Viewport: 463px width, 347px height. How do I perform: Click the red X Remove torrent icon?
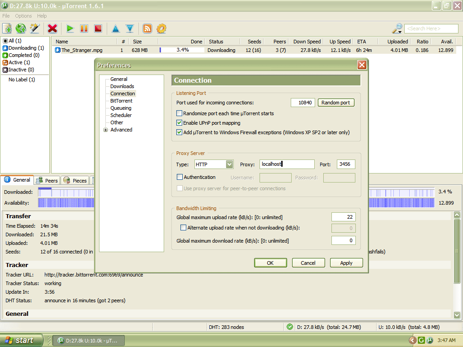pos(52,28)
